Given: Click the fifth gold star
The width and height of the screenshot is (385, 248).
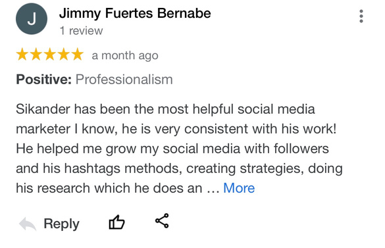Looking at the screenshot, I should coord(78,55).
